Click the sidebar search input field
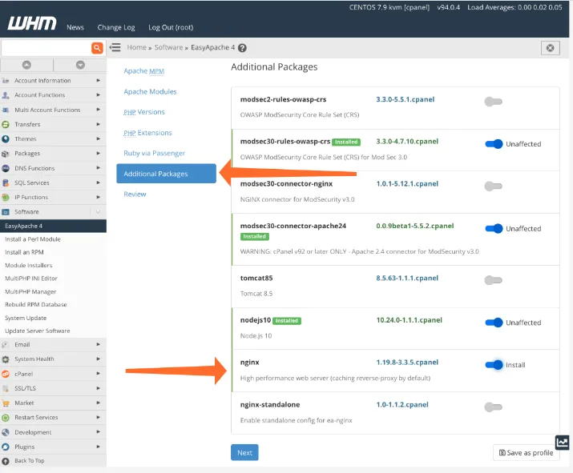This screenshot has width=573, height=473. coord(46,48)
